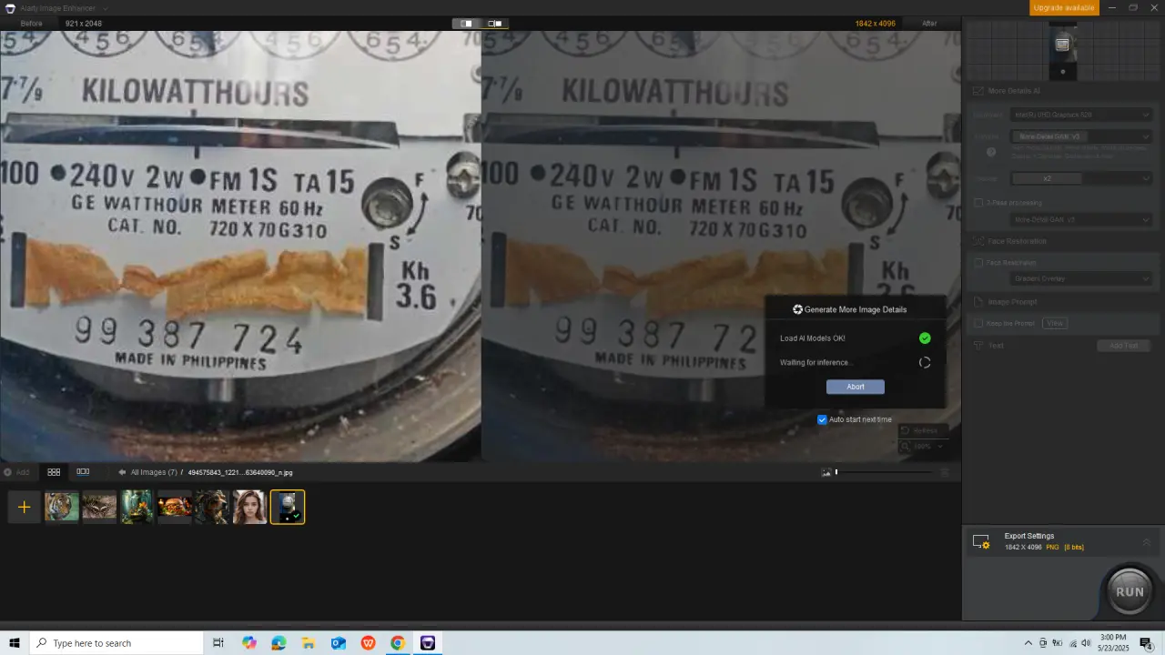The height and width of the screenshot is (655, 1165).
Task: Open the notification center icon
Action: 1146,643
